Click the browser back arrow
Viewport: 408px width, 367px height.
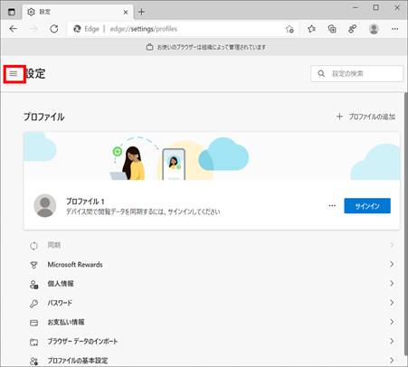(x=14, y=29)
